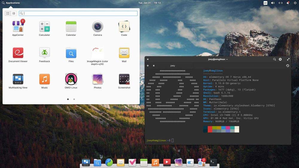Launch Videos from the dock
The image size is (299, 168).
pos(167,163)
